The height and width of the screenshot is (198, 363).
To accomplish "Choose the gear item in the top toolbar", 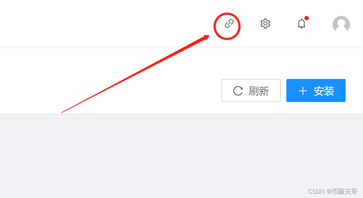I will (x=265, y=24).
